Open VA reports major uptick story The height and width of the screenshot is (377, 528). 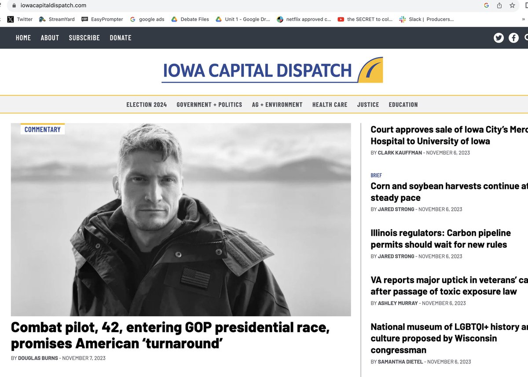[449, 286]
